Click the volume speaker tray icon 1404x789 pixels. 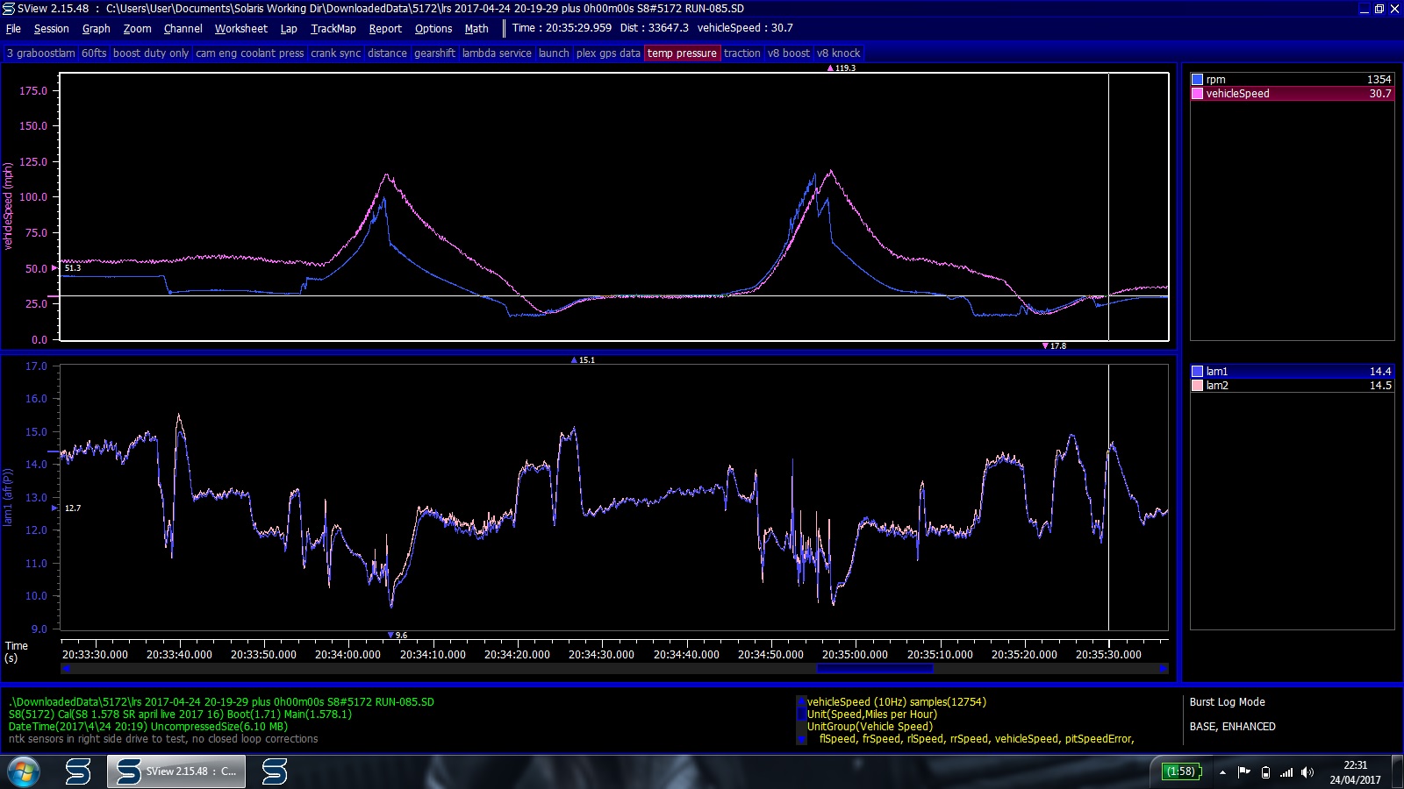pos(1307,772)
